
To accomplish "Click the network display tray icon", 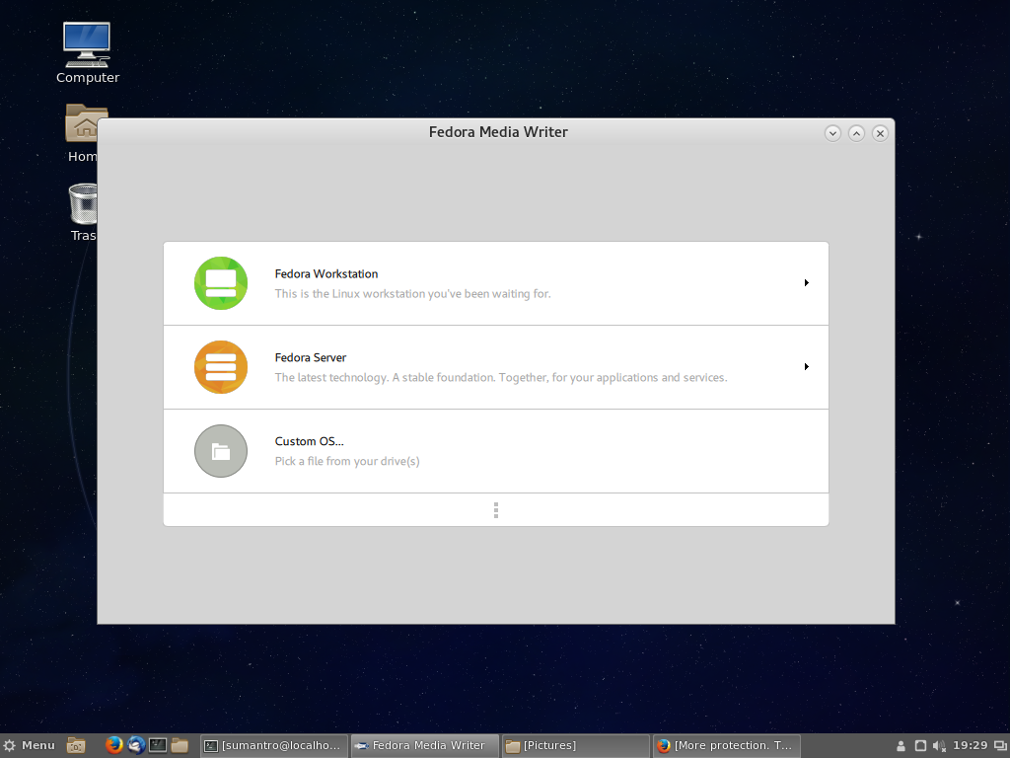I will point(1000,746).
